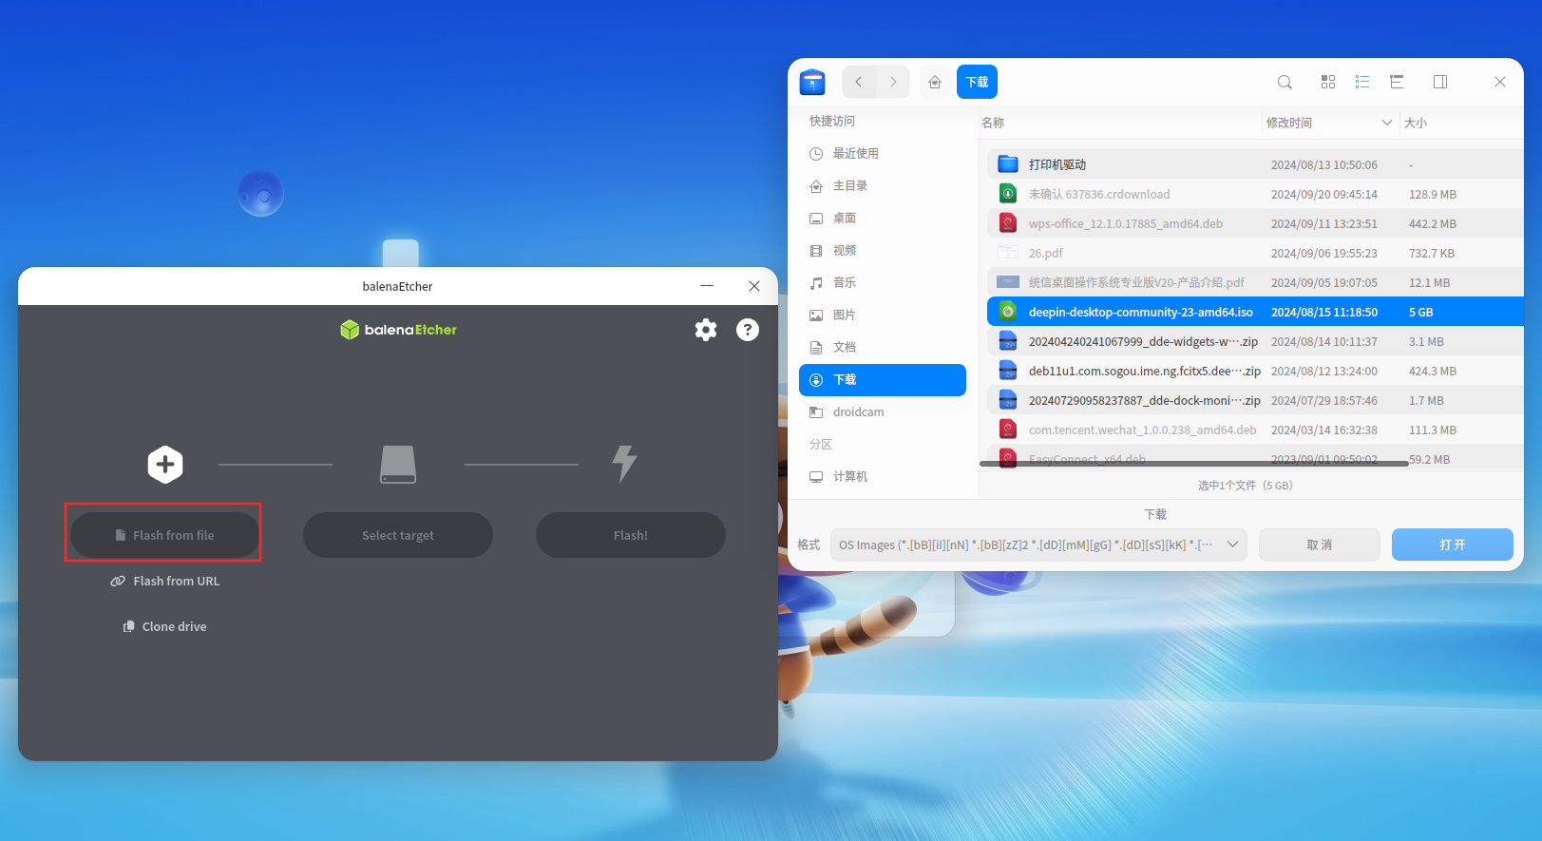Select the 26.pdf file

(1255, 253)
